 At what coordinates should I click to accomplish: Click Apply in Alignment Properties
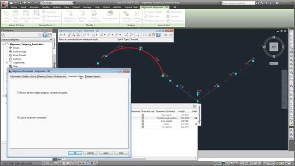pos(106,153)
